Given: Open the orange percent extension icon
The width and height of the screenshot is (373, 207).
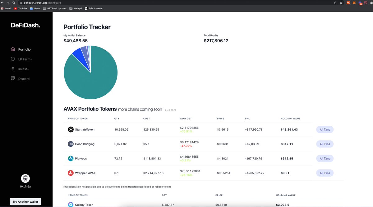Looking at the screenshot, I should click(348, 3).
